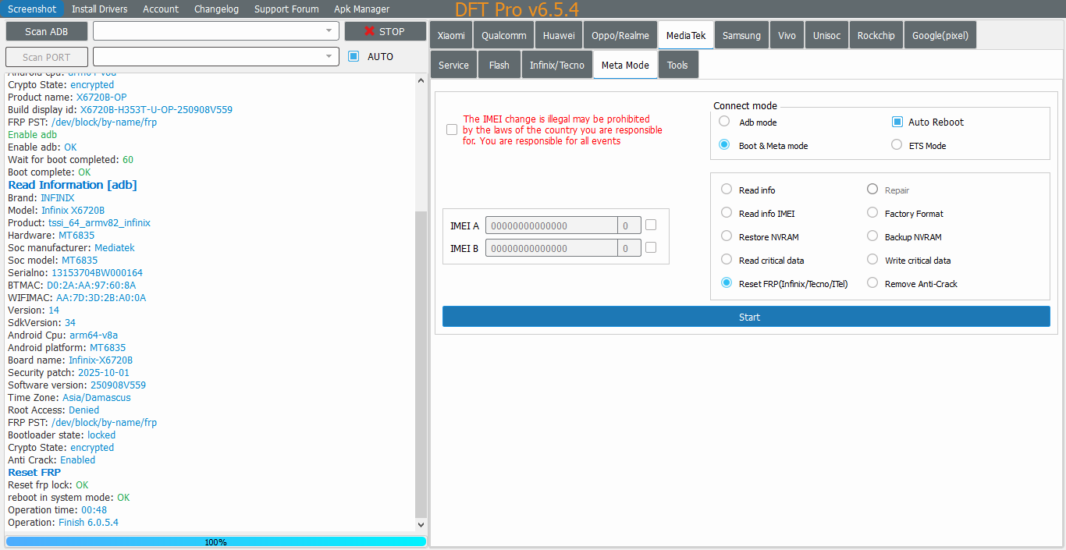The image size is (1066, 550).
Task: Open the Service sub-tab
Action: (453, 65)
